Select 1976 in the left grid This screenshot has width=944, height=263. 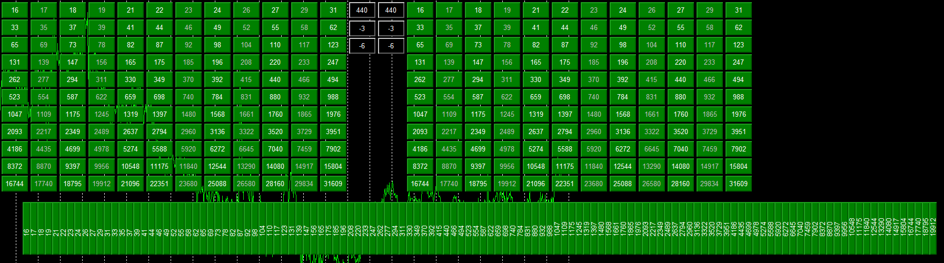[x=333, y=114]
